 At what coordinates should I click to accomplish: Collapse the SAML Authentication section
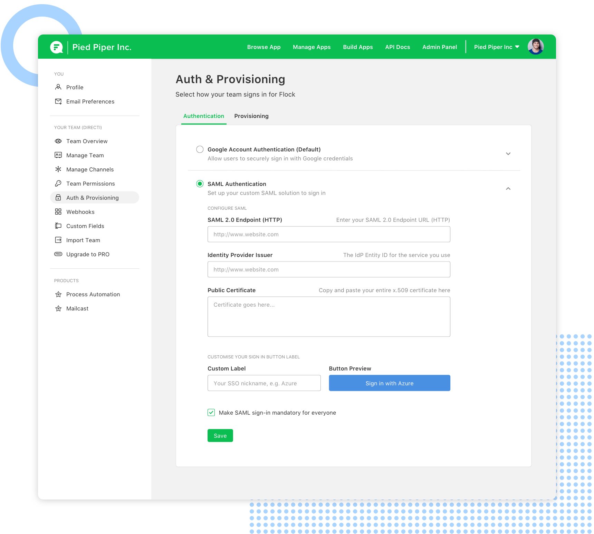pos(508,189)
